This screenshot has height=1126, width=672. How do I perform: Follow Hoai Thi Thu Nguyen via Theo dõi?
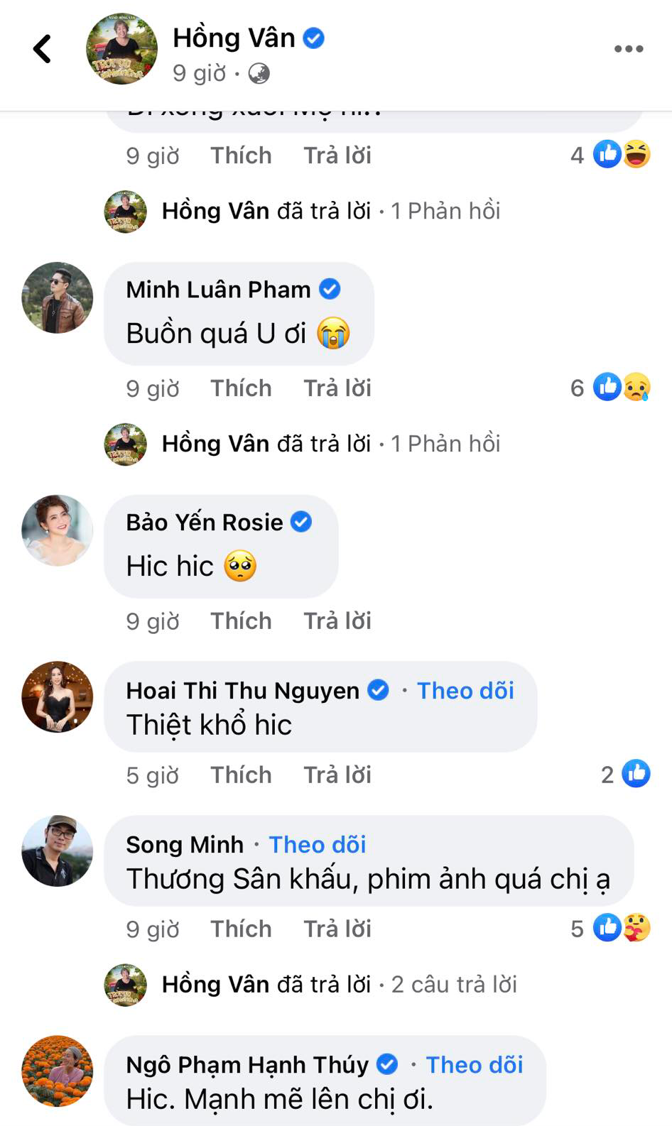pyautogui.click(x=465, y=690)
